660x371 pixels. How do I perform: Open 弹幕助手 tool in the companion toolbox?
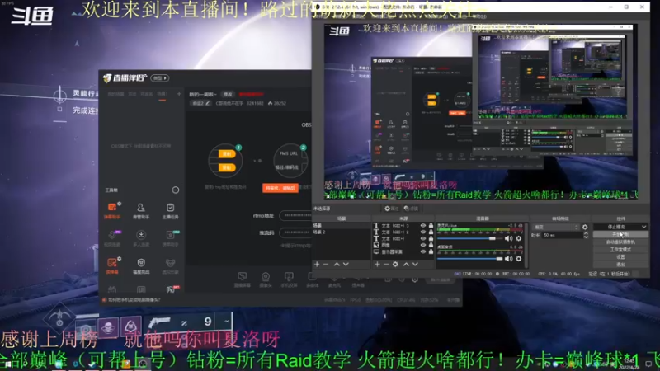click(x=112, y=210)
